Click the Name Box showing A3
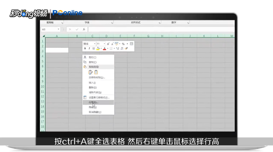This screenshot has width=273, height=152. [50, 29]
